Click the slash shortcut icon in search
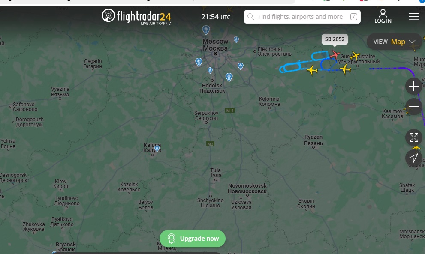This screenshot has height=254, width=425. coord(353,17)
